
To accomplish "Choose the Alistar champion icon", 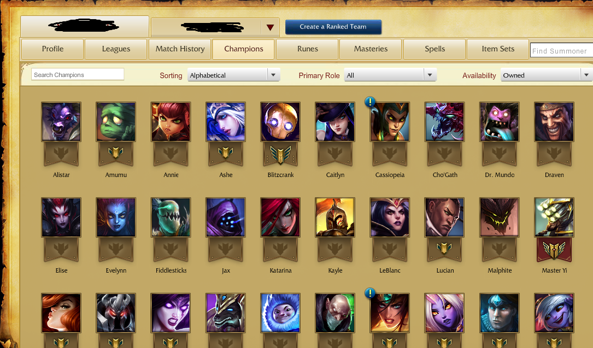I will point(61,122).
